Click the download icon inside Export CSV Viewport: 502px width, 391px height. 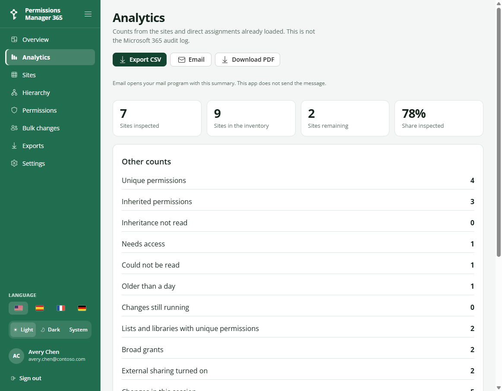(123, 60)
